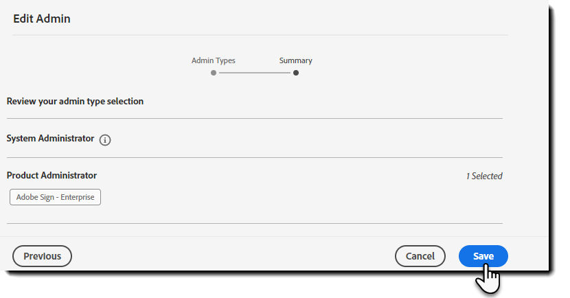Select the Summary step dot

[x=296, y=73]
